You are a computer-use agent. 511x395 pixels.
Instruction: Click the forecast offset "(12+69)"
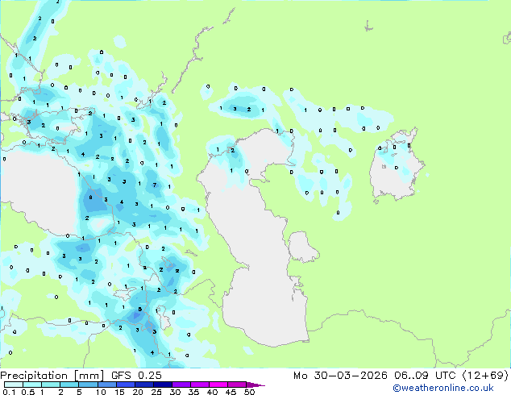(x=484, y=376)
